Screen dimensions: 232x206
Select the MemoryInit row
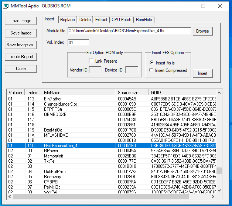click(x=112, y=156)
